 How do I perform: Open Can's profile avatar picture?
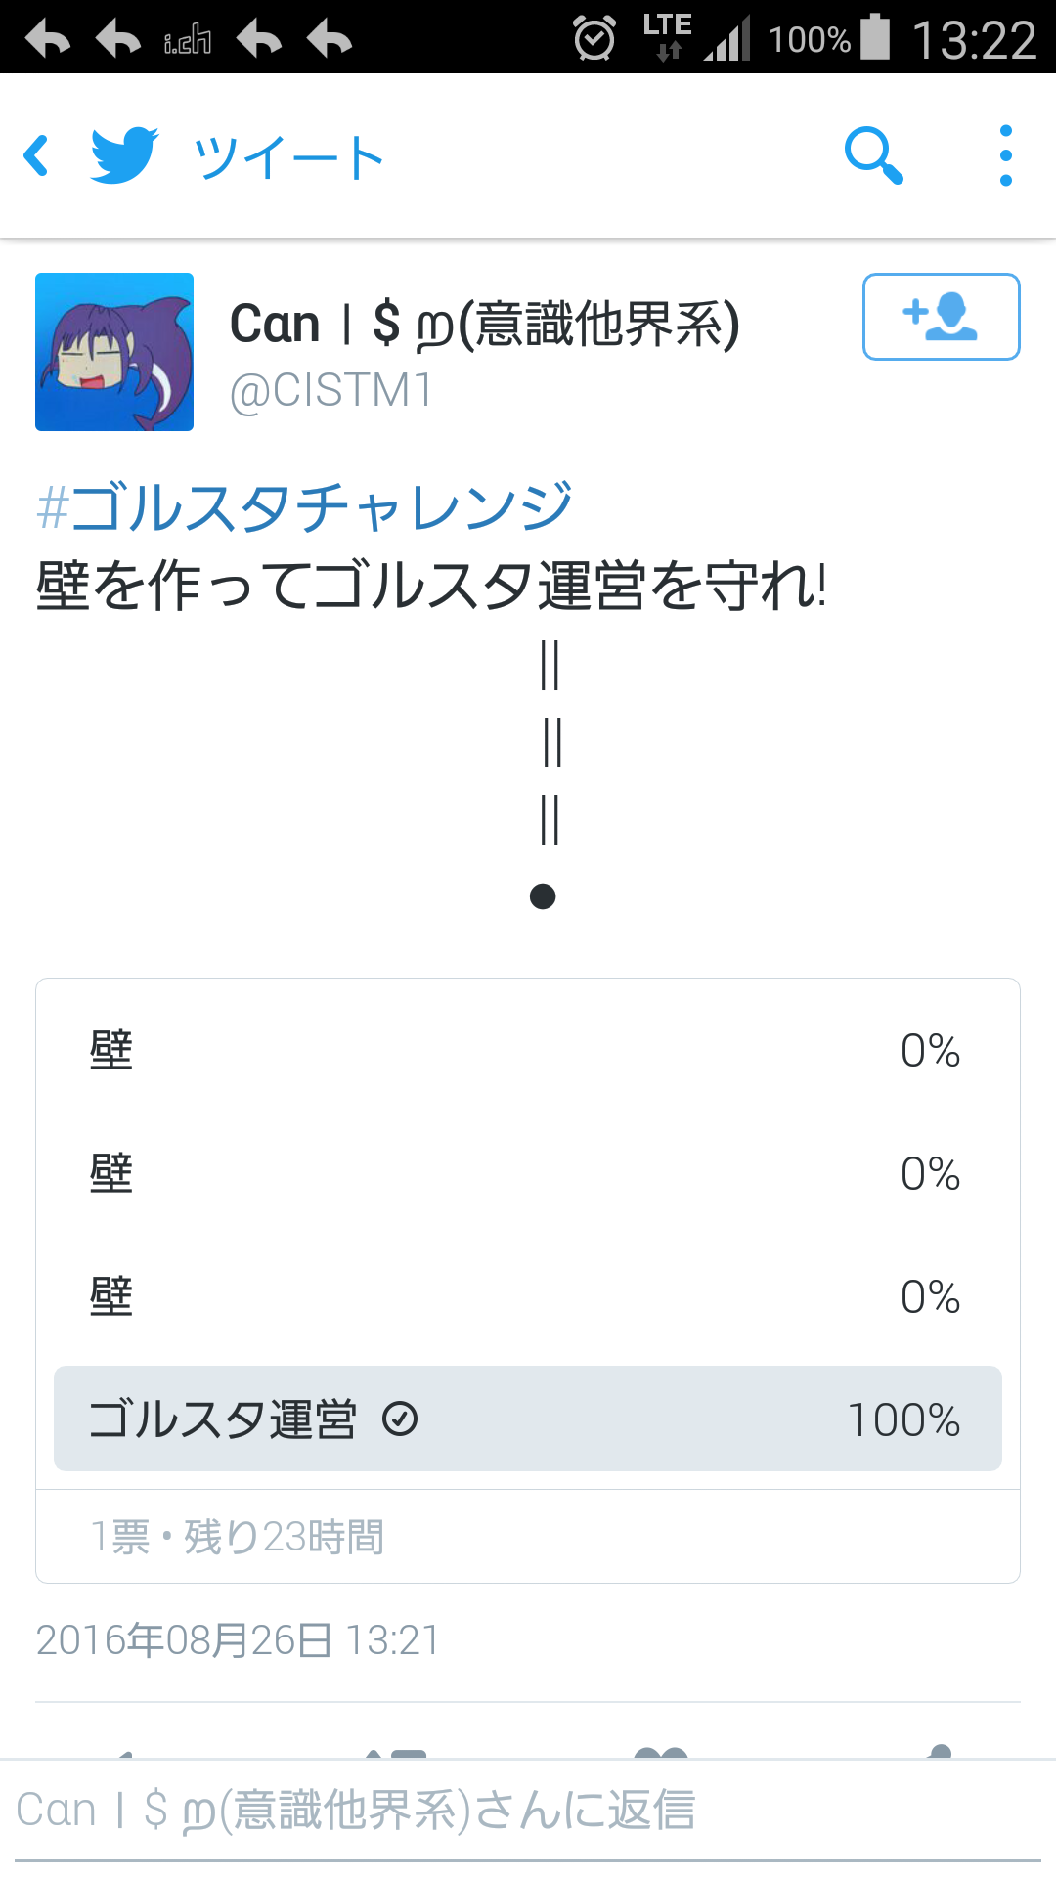(114, 352)
